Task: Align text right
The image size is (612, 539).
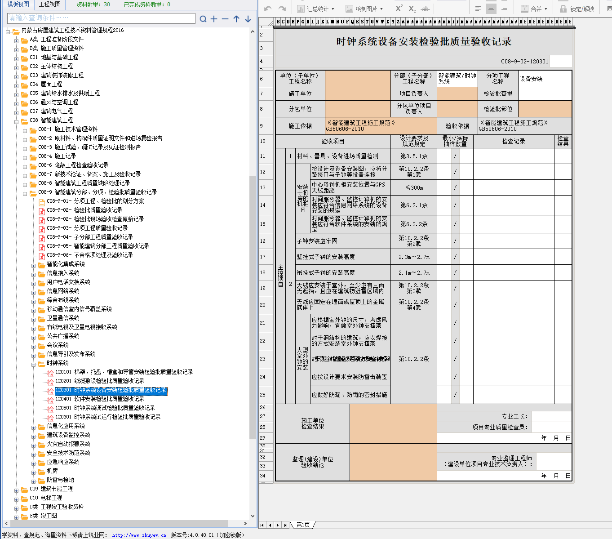Action: (x=504, y=9)
